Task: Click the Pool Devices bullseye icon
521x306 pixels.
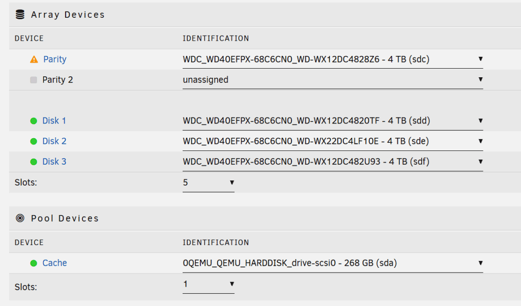Action: coord(20,219)
